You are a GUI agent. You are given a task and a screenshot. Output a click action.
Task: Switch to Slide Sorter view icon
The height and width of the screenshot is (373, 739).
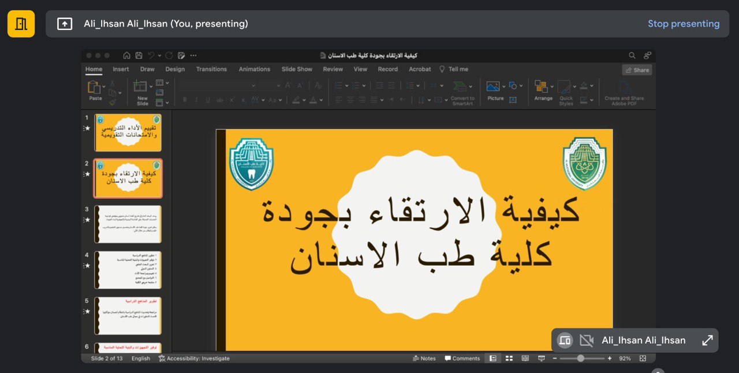[x=509, y=358]
